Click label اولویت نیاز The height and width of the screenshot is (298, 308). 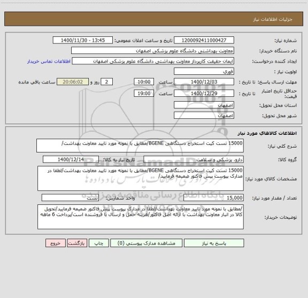pyautogui.click(x=286, y=72)
